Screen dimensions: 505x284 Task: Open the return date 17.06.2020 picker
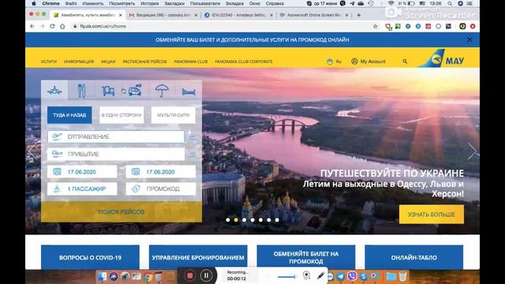coord(161,172)
